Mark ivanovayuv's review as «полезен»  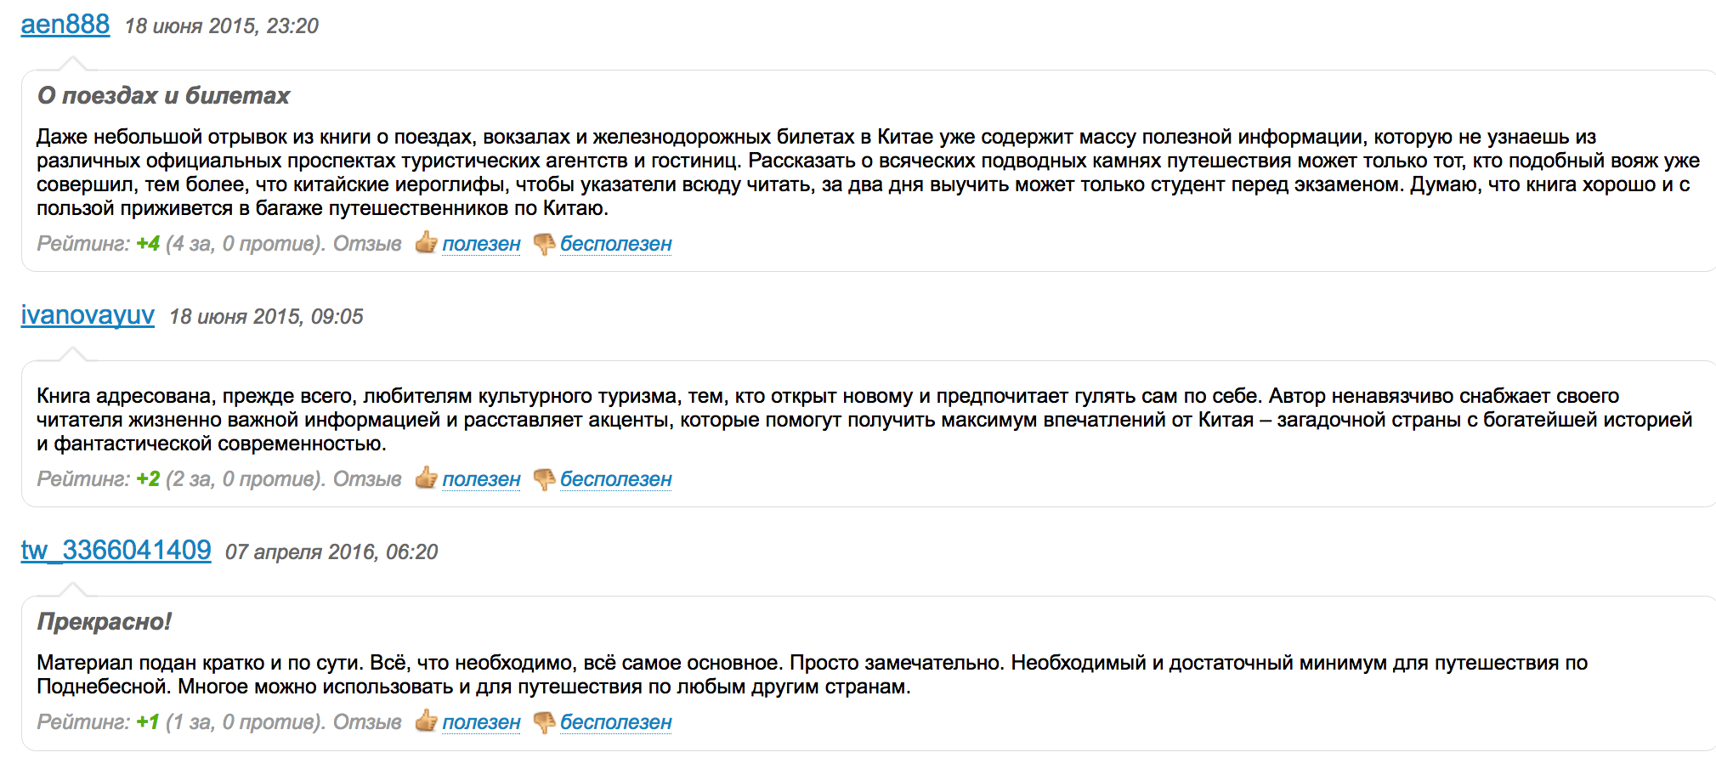click(481, 479)
